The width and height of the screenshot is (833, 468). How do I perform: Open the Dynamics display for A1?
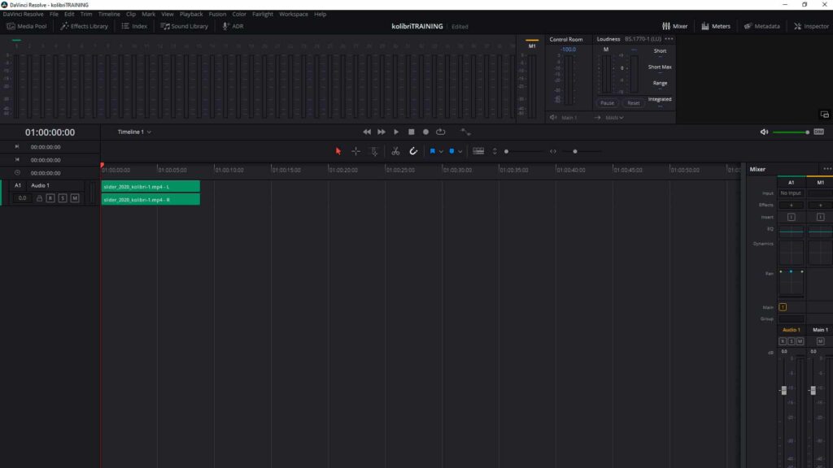[x=791, y=253]
